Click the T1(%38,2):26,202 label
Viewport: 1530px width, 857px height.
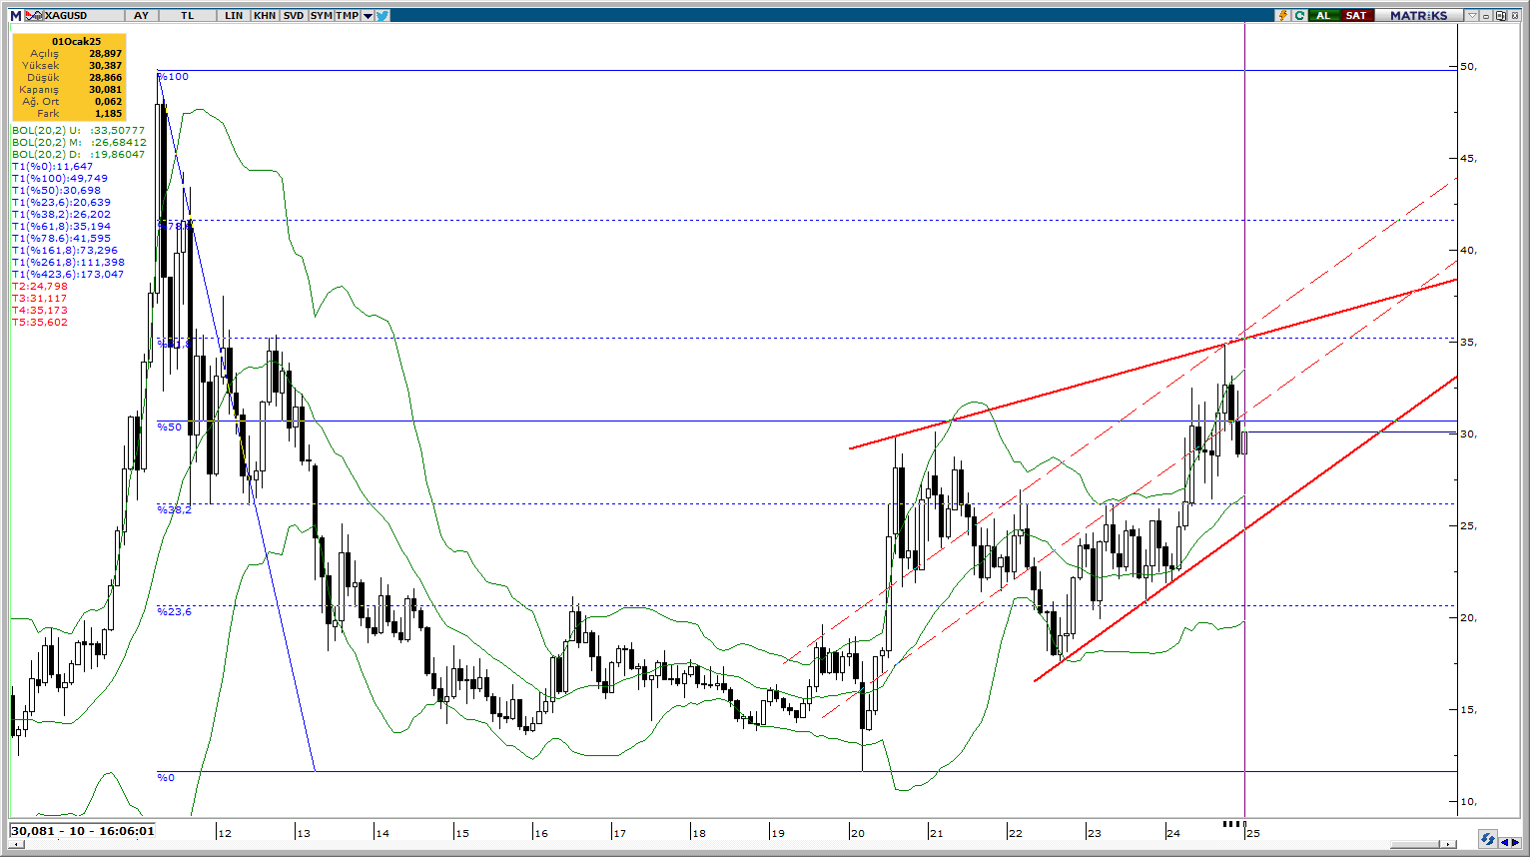pos(61,215)
